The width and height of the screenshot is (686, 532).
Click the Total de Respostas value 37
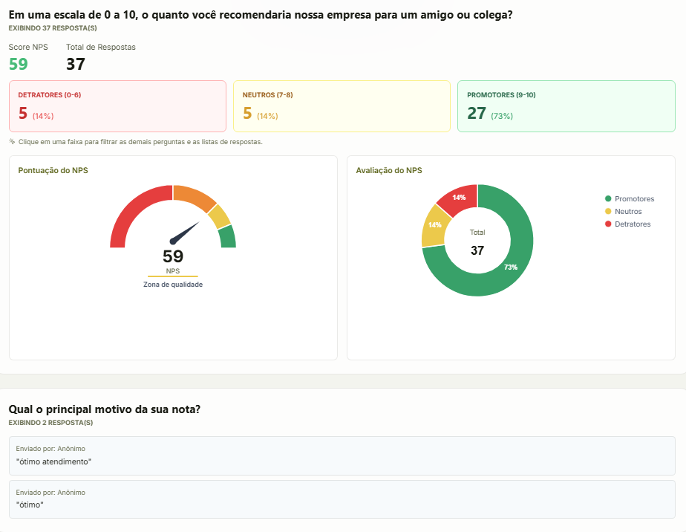coord(76,65)
